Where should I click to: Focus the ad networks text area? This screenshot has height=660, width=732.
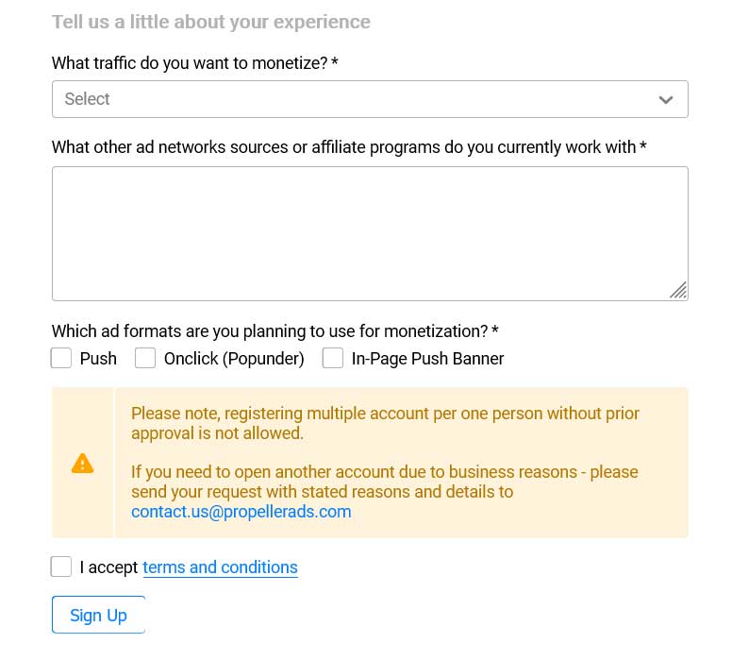(x=370, y=234)
